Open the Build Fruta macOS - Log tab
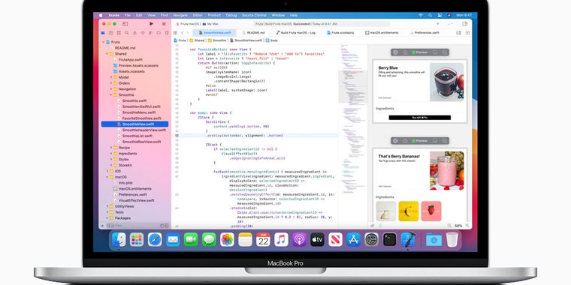The width and height of the screenshot is (571, 285). click(295, 33)
